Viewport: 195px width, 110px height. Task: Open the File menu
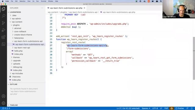(x=12, y=1)
